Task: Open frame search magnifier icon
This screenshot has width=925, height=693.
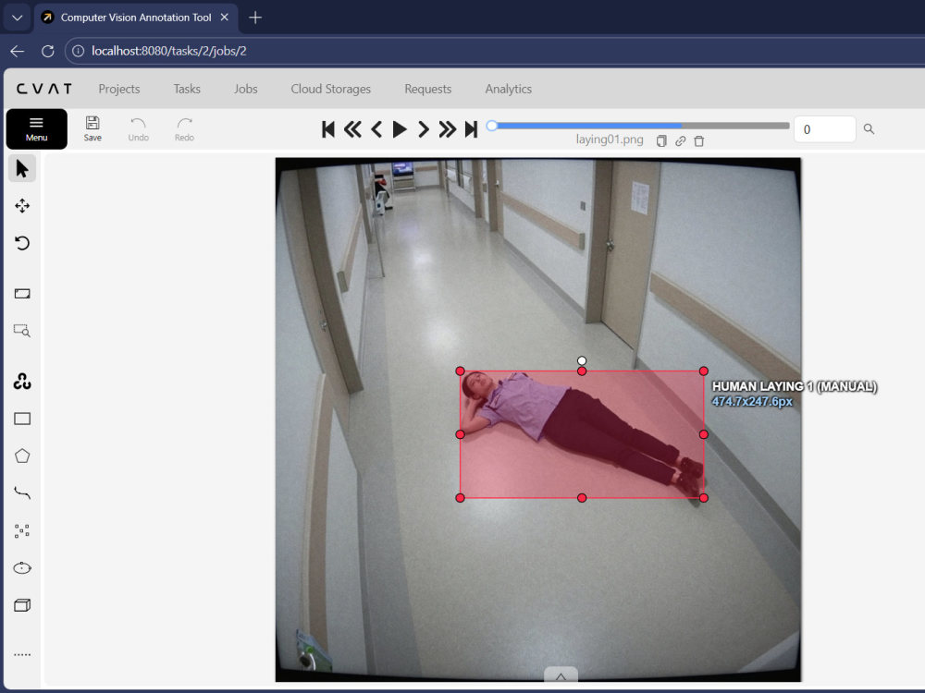Action: point(869,129)
